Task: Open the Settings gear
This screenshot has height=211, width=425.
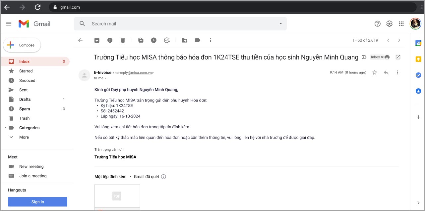Action: (390, 24)
